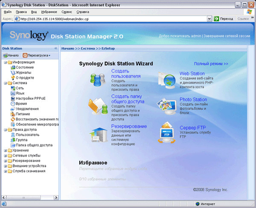Click the FTP server icon
The image size is (256, 208).
(167, 133)
